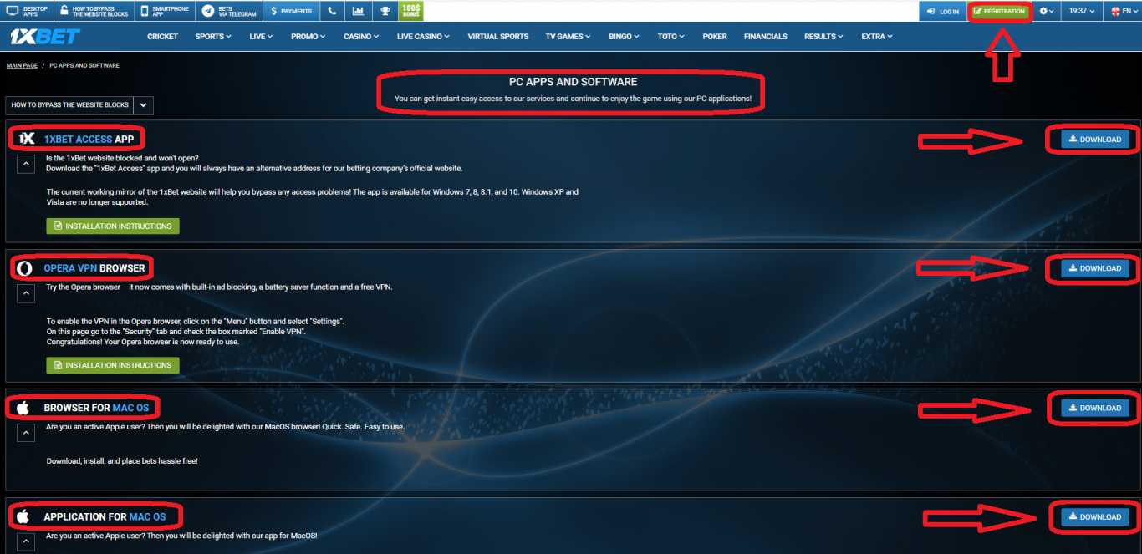
Task: Open the Bingo dropdown
Action: point(624,37)
